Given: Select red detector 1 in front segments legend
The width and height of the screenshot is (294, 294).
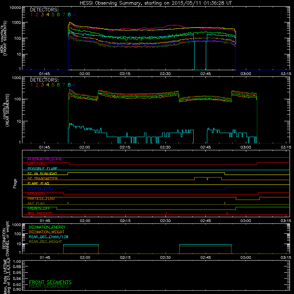Looking at the screenshot, I should pyautogui.click(x=32, y=15).
